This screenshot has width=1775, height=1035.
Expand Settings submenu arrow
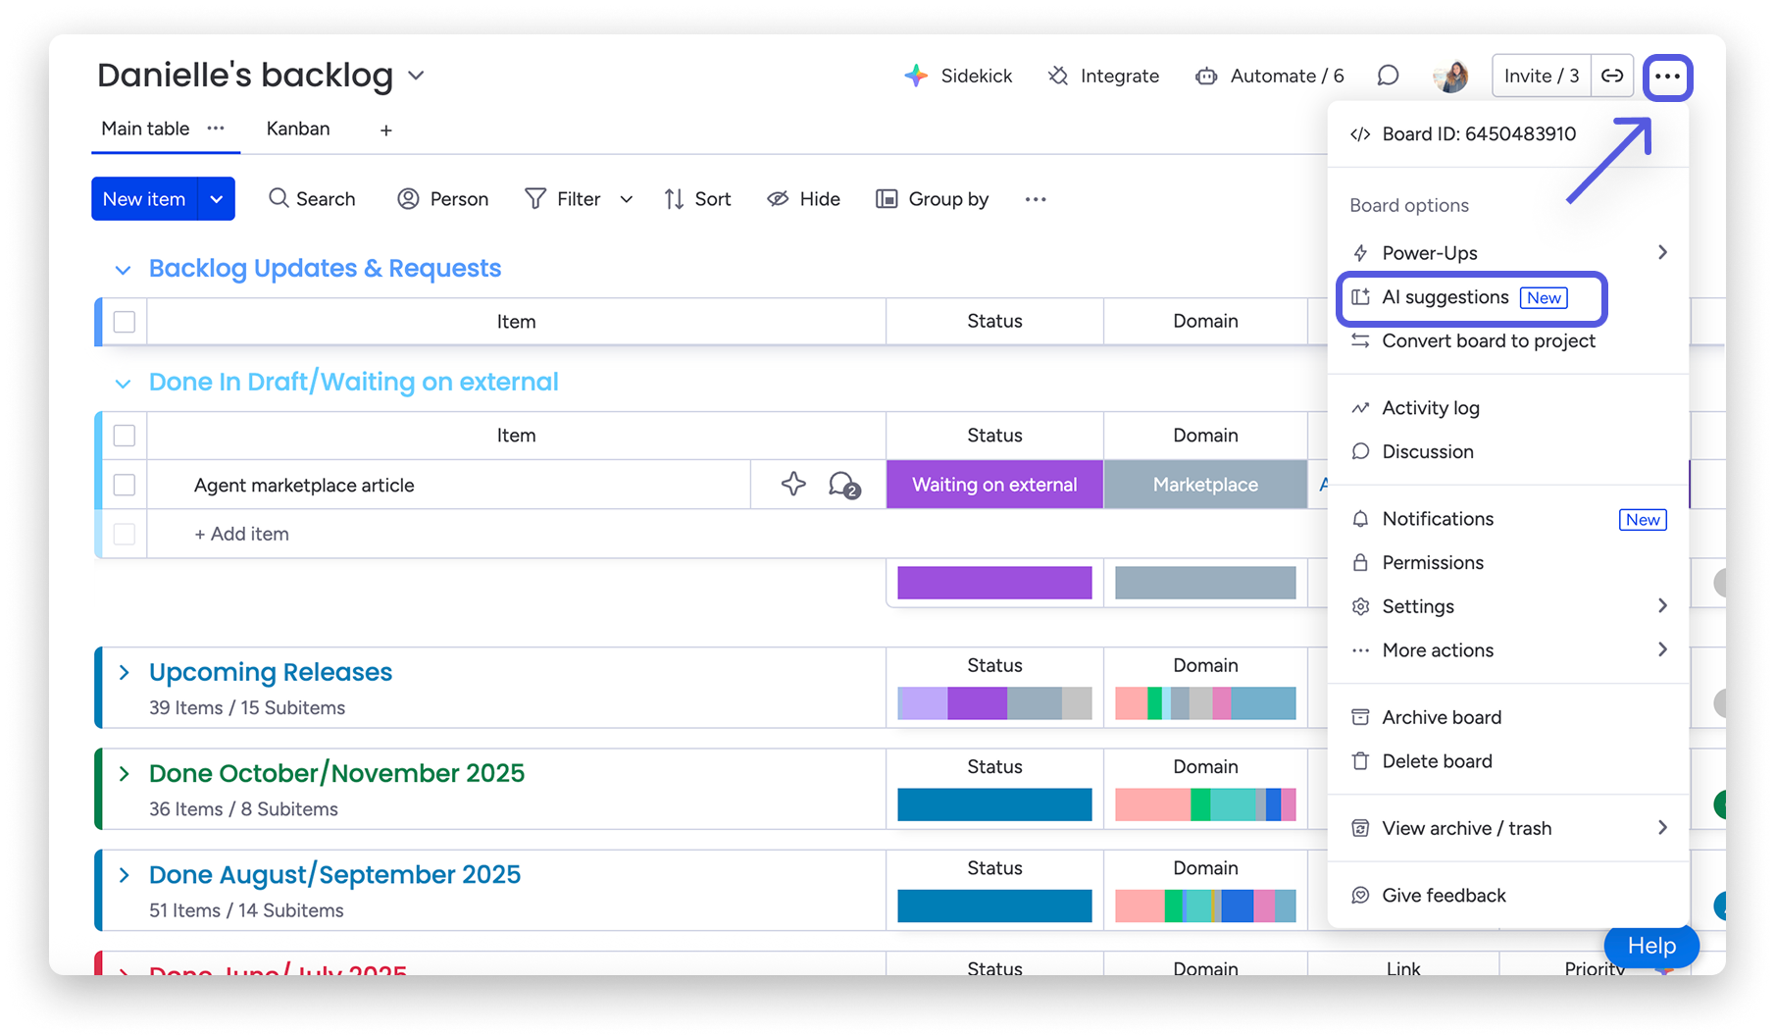(x=1662, y=606)
